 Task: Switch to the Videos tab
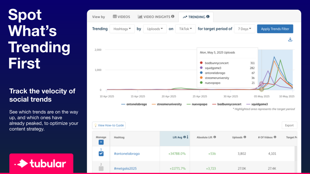click(x=121, y=17)
